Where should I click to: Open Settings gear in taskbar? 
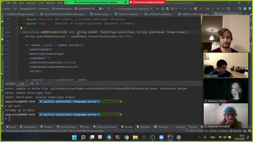click(x=179, y=137)
